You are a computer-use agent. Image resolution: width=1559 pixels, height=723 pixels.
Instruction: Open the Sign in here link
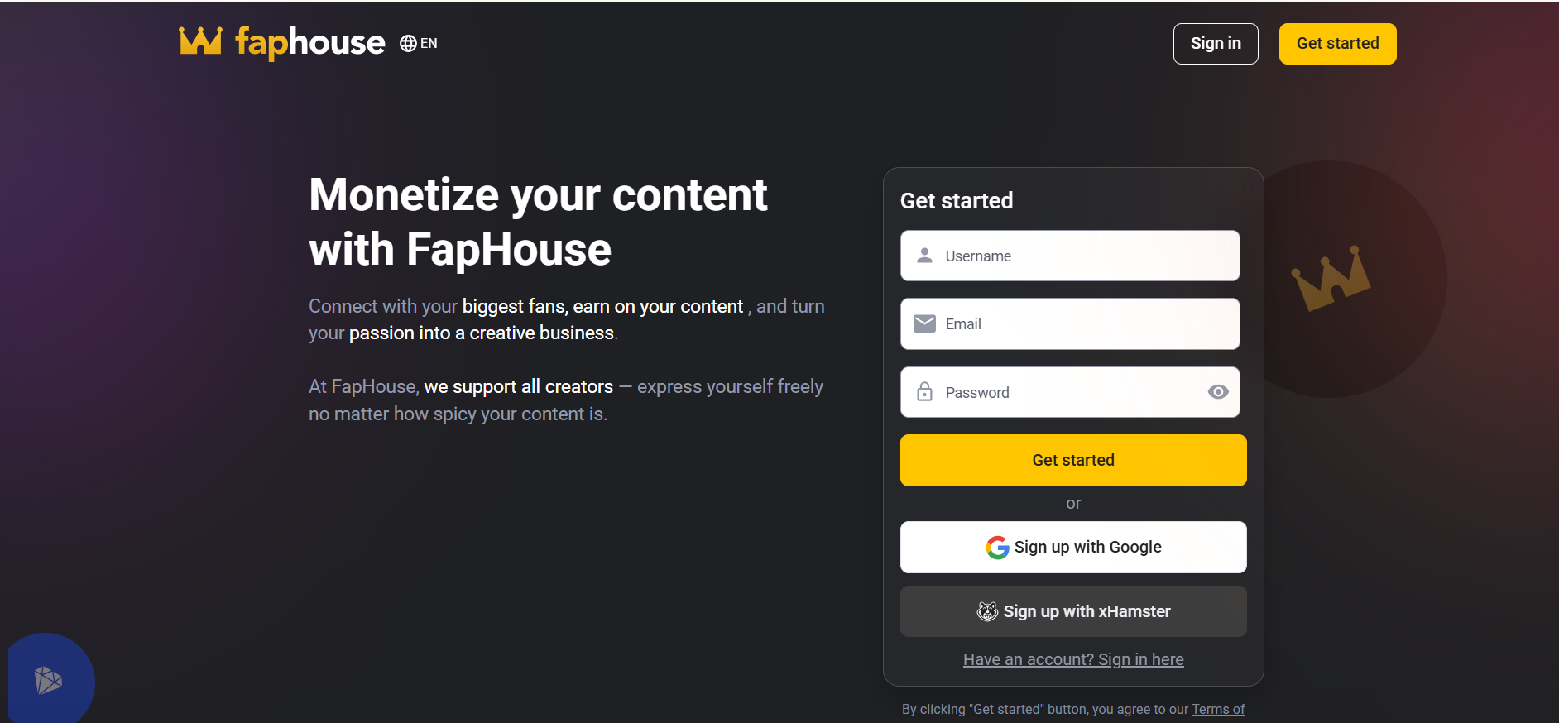1073,659
